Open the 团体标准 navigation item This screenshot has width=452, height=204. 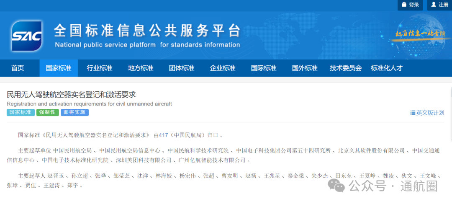pos(182,68)
